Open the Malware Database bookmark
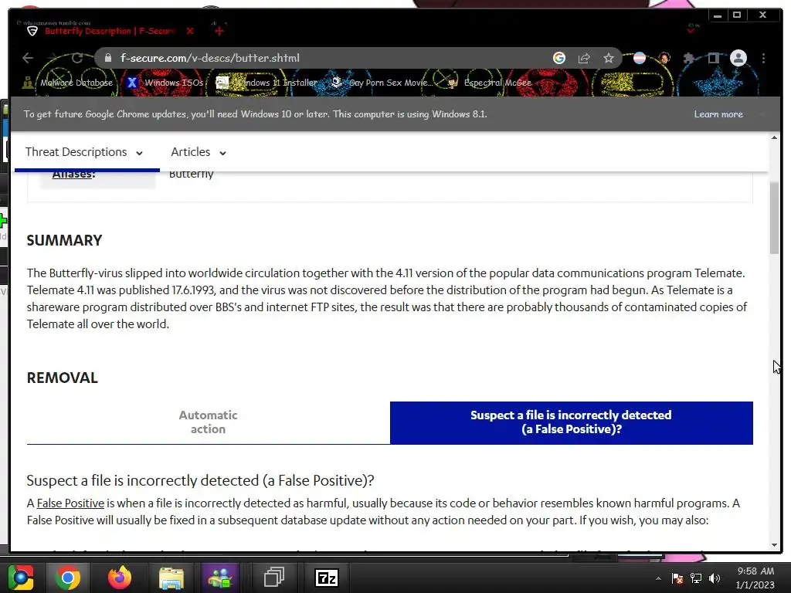The image size is (791, 593). click(x=68, y=82)
